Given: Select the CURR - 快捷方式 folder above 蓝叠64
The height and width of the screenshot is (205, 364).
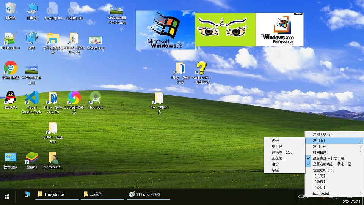Looking at the screenshot, I should pyautogui.click(x=53, y=132).
